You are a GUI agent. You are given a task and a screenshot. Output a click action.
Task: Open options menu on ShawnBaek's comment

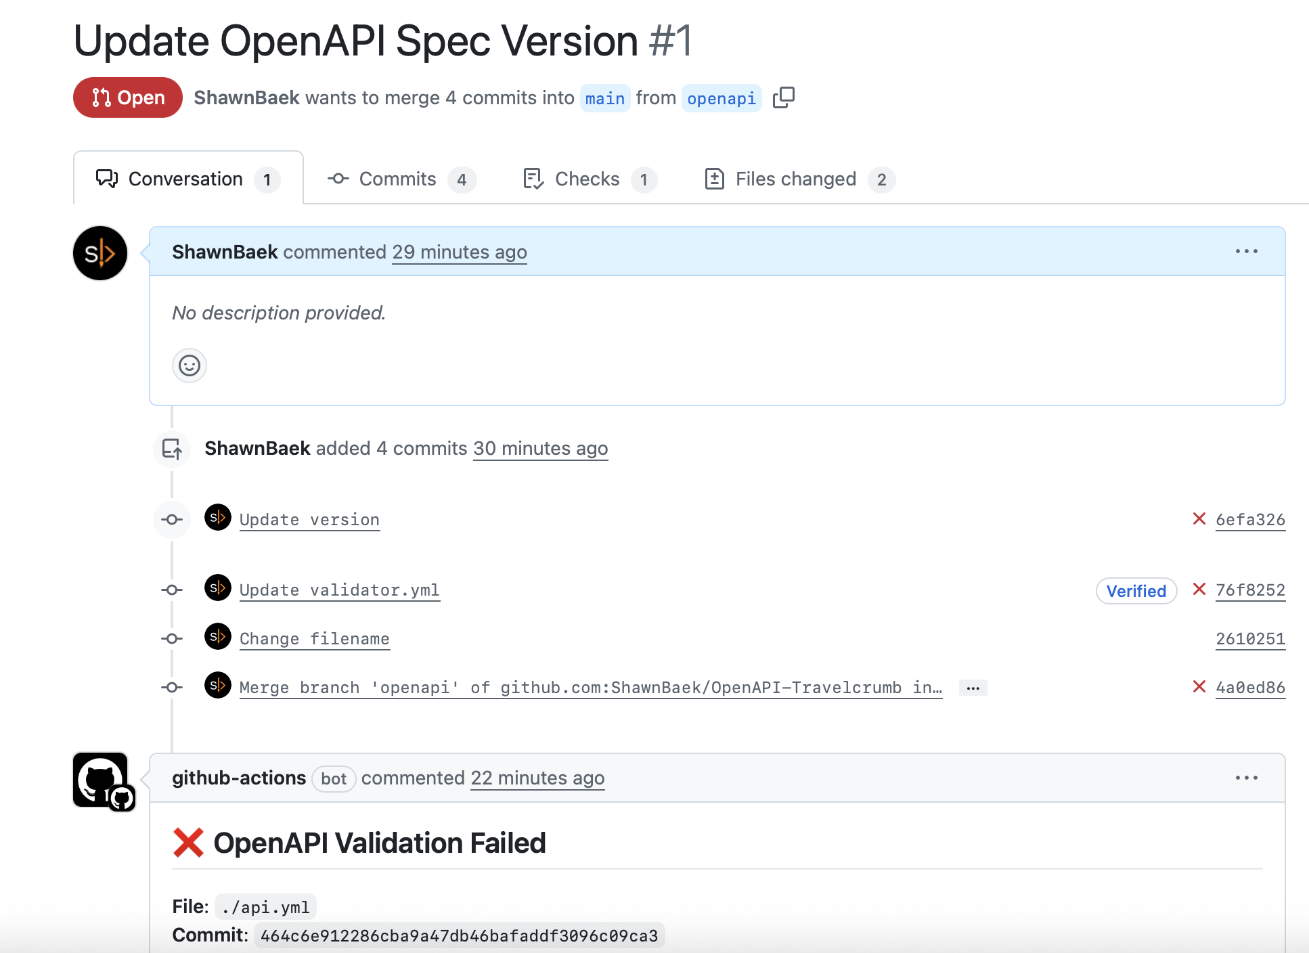coord(1246,251)
